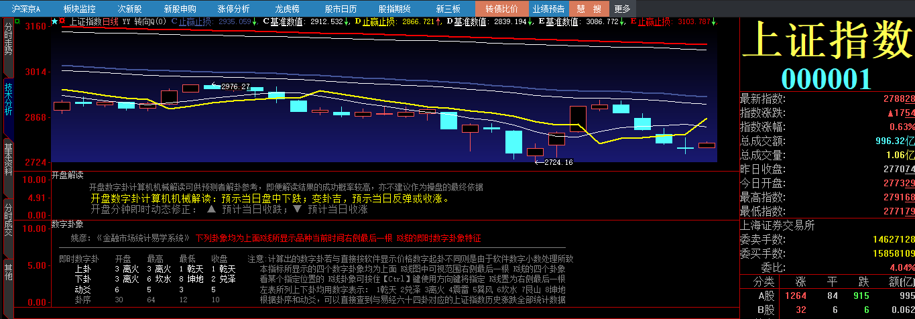Click 总成交额 996.32亿 row
Screen dimensions: 915x319
827,141
